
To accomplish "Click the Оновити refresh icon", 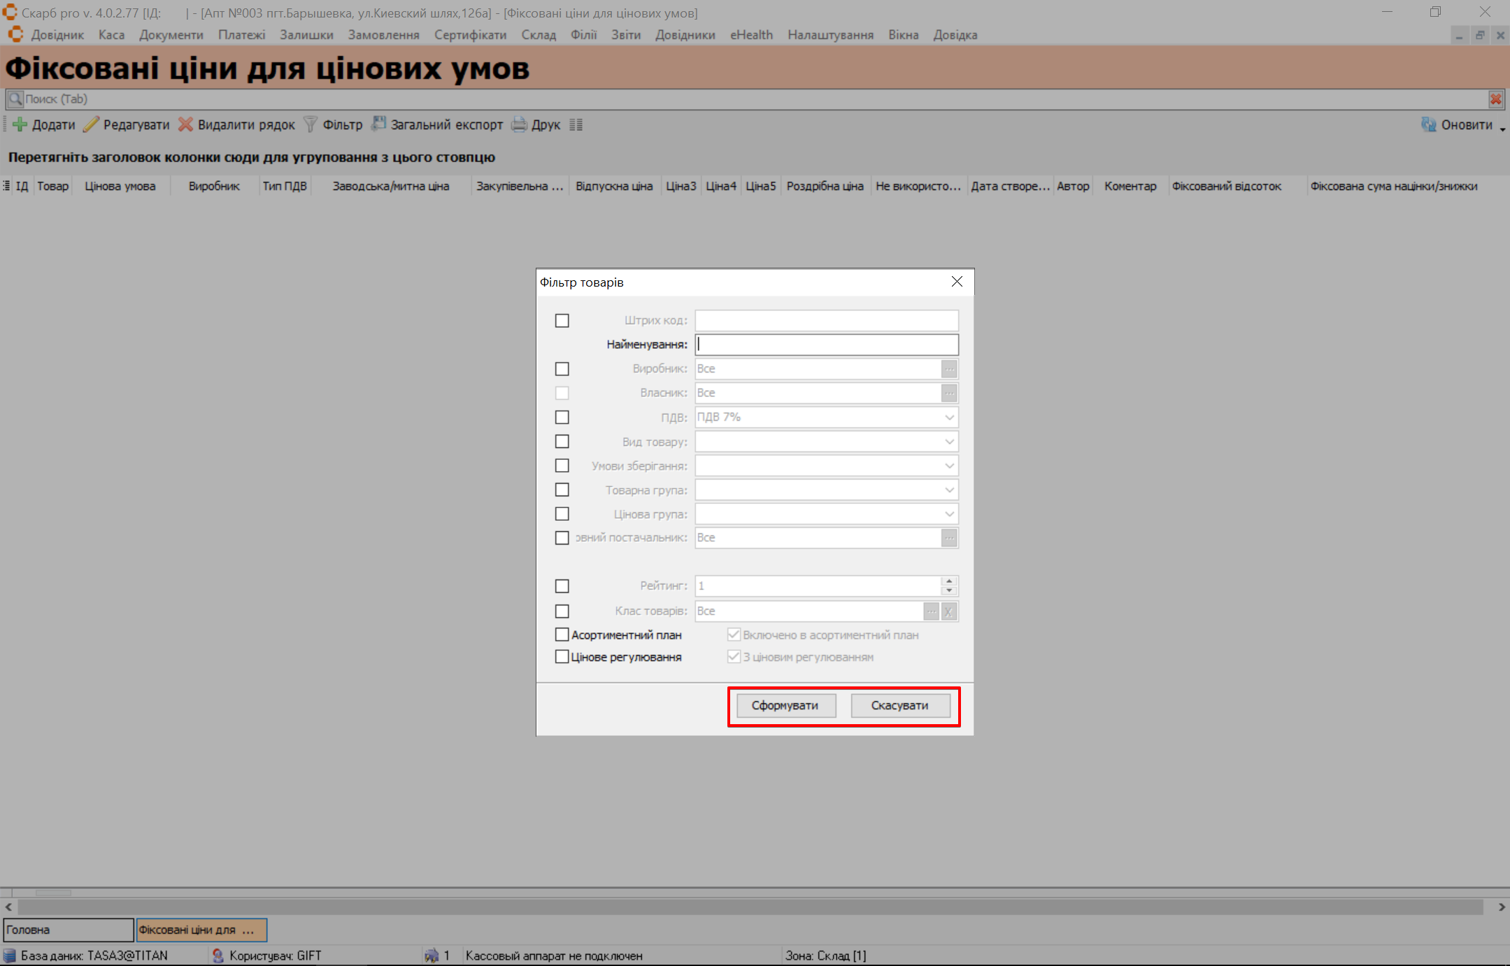I will point(1428,124).
